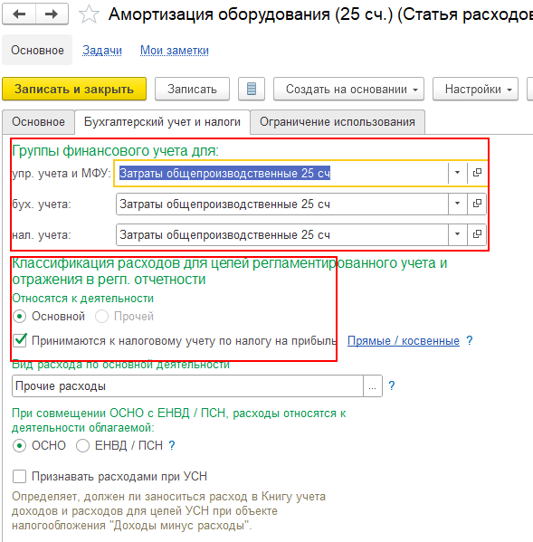Viewport: 533px width, 542px height.
Task: Expand бух. учета dropdown list
Action: click(457, 204)
